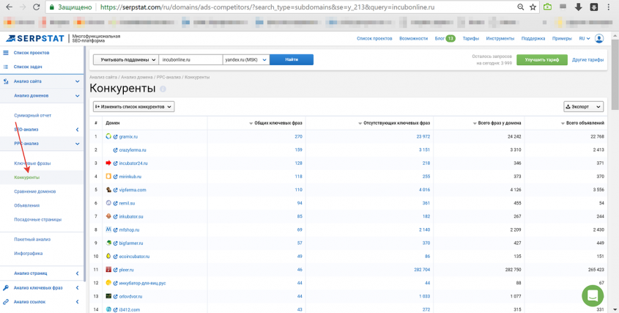Open Суммарный отчет in sidebar
Image resolution: width=619 pixels, height=313 pixels.
coord(32,115)
